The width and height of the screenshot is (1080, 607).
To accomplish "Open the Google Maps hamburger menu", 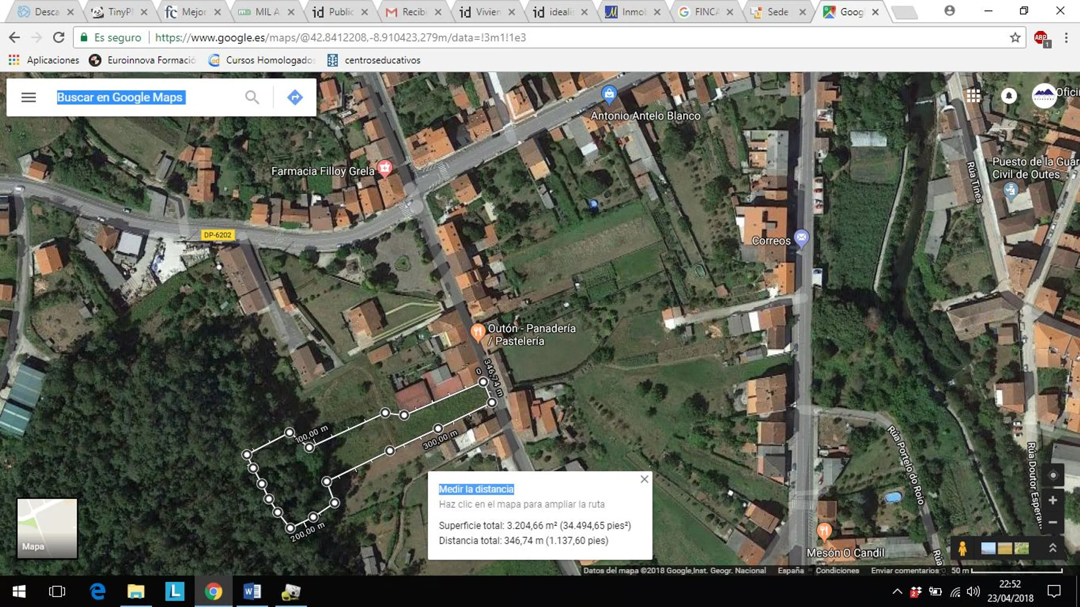I will tap(28, 97).
